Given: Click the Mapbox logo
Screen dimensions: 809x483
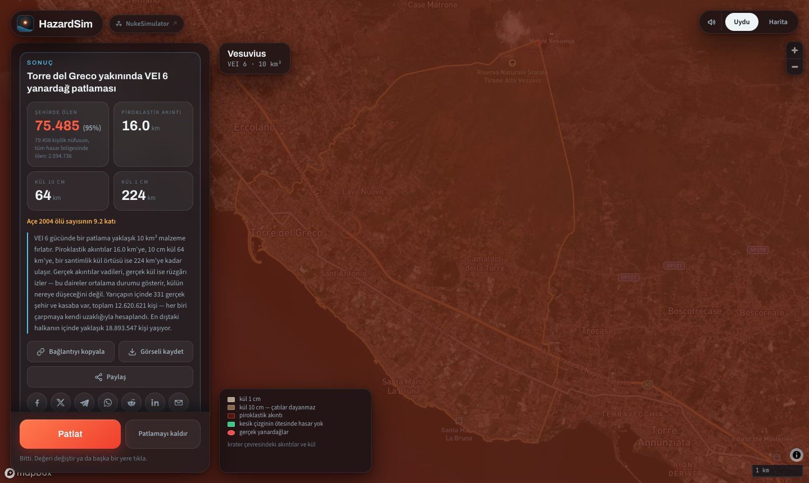Looking at the screenshot, I should [x=28, y=473].
